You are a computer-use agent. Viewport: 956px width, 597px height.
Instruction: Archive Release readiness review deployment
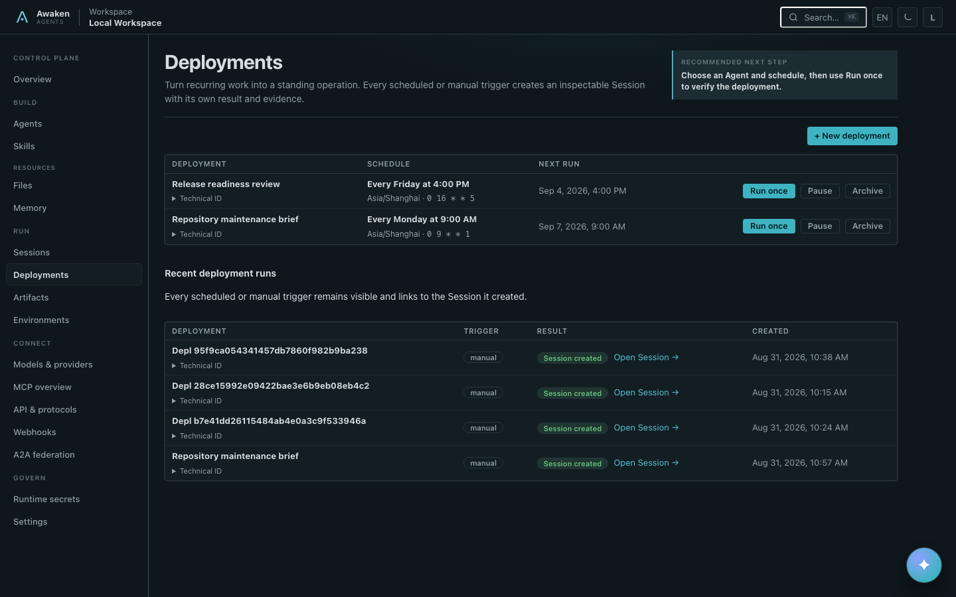pyautogui.click(x=868, y=191)
